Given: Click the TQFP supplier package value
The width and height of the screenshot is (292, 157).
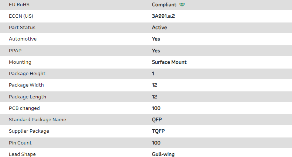Looking at the screenshot, I should [158, 131].
